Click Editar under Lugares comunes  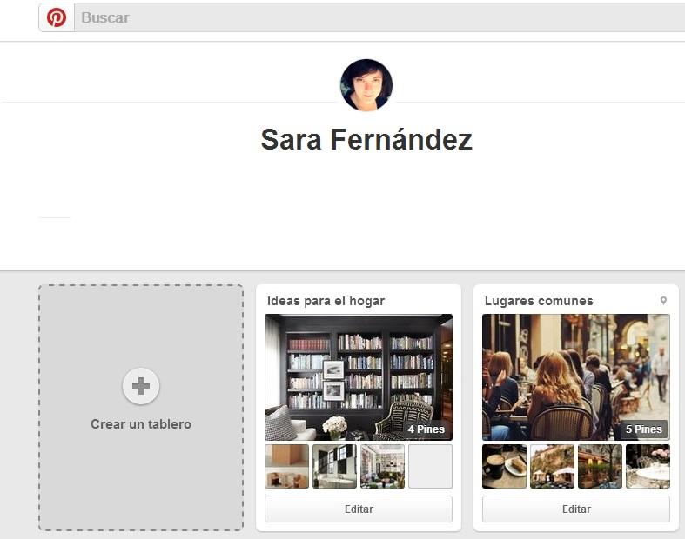pyautogui.click(x=575, y=509)
